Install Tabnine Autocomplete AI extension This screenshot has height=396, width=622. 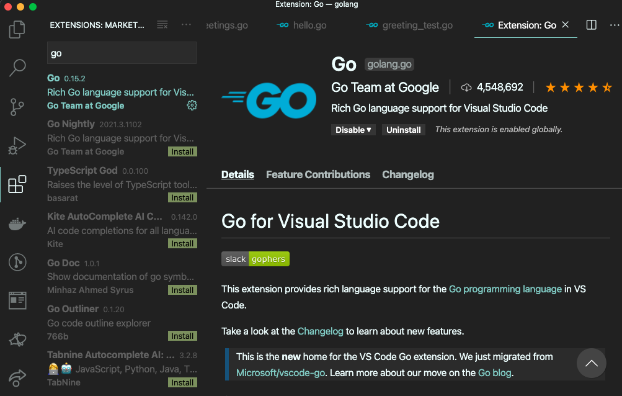182,382
